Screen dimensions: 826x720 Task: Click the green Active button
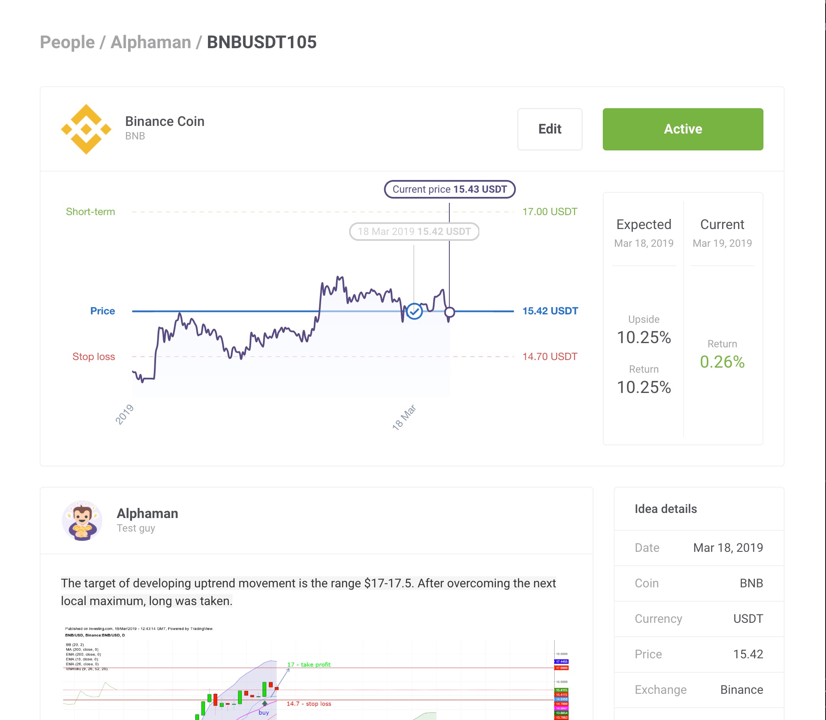683,129
